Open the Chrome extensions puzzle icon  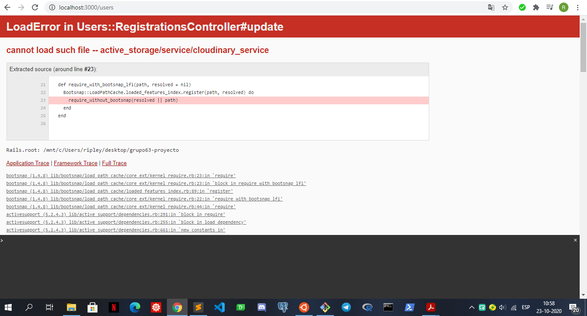(536, 7)
